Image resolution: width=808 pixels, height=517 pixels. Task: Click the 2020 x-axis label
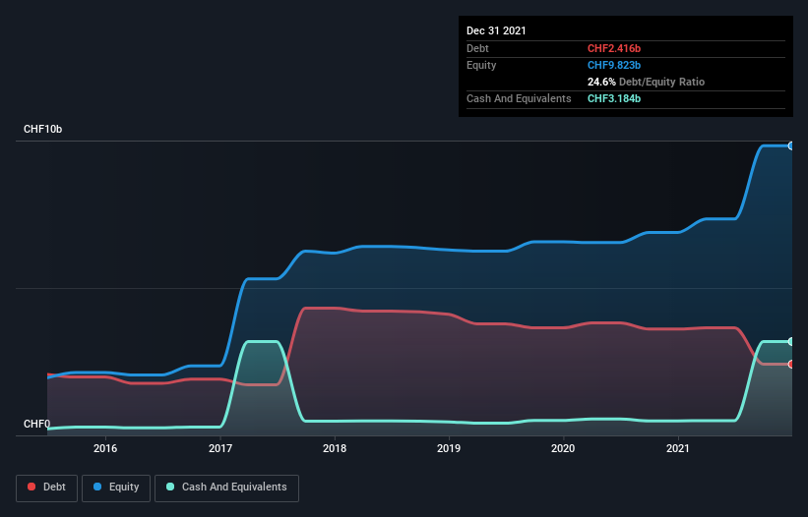coord(563,448)
